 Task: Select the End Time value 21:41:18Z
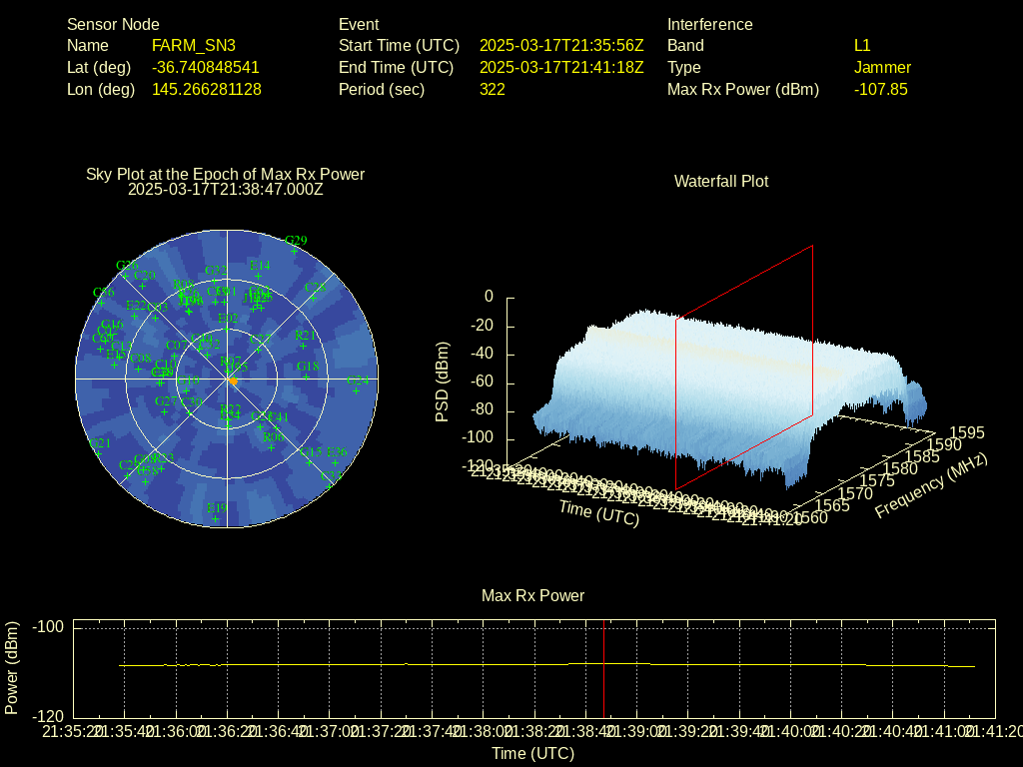click(x=561, y=68)
